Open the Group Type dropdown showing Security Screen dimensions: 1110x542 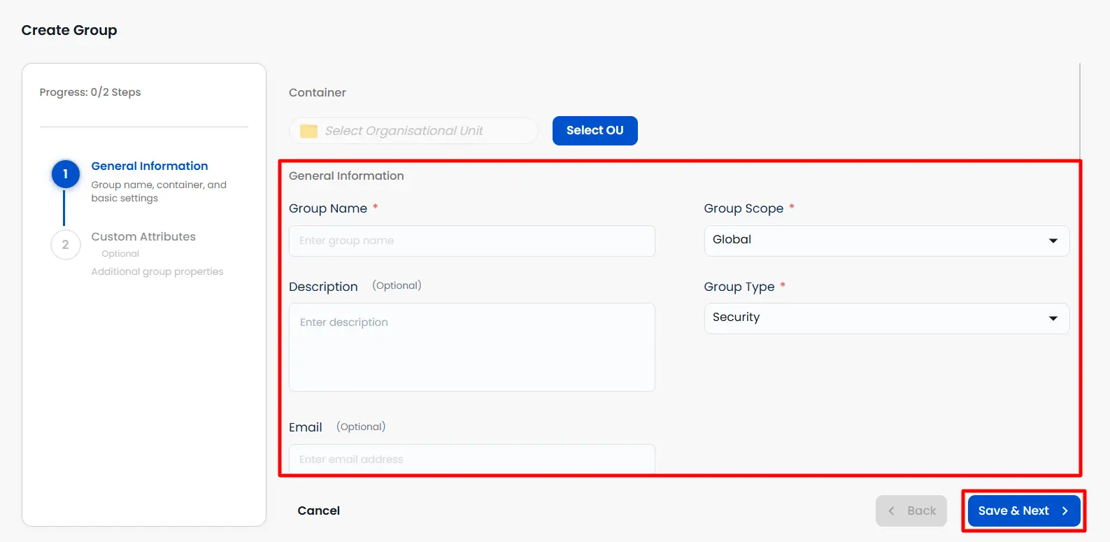[887, 318]
